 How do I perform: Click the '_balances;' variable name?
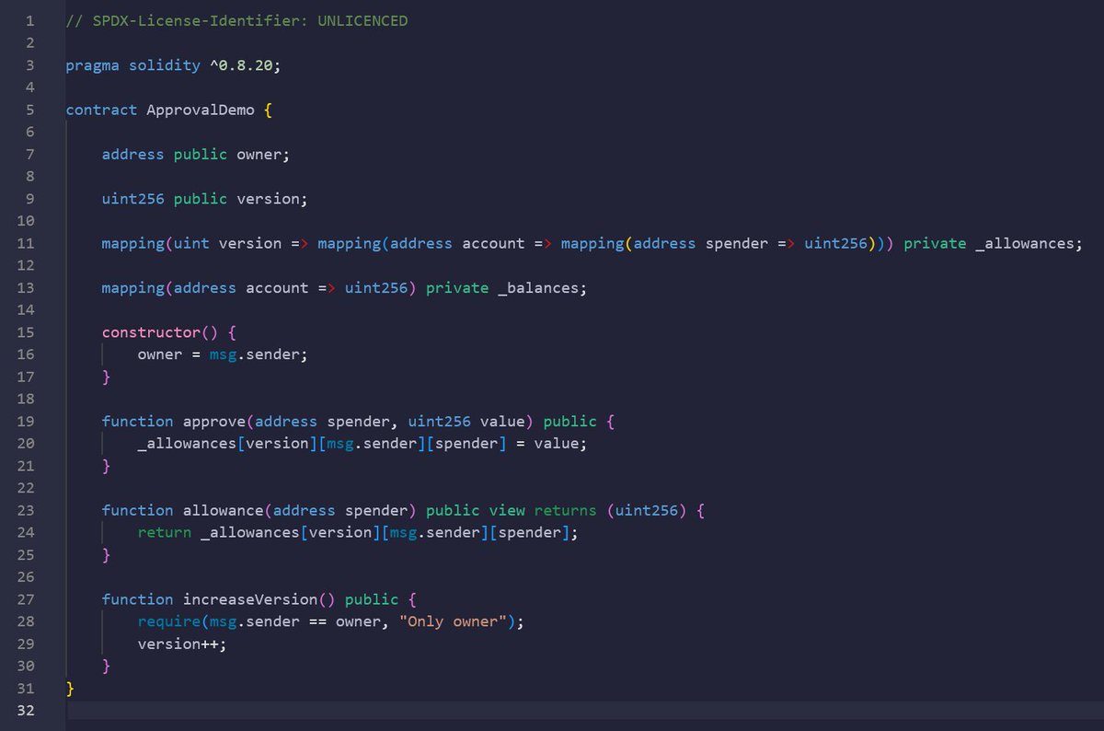coord(542,288)
